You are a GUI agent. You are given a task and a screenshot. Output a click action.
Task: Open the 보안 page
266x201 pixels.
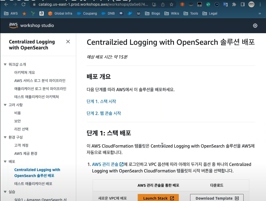pos(18,121)
